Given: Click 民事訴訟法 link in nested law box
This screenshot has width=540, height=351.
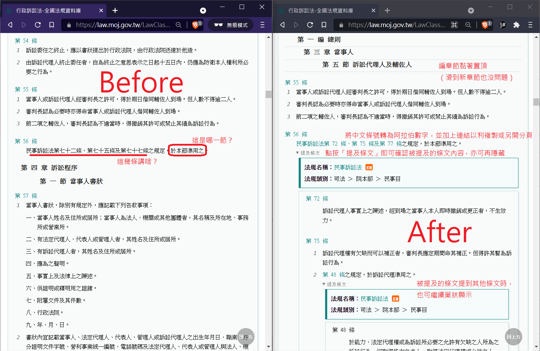Looking at the screenshot, I should click(x=374, y=299).
